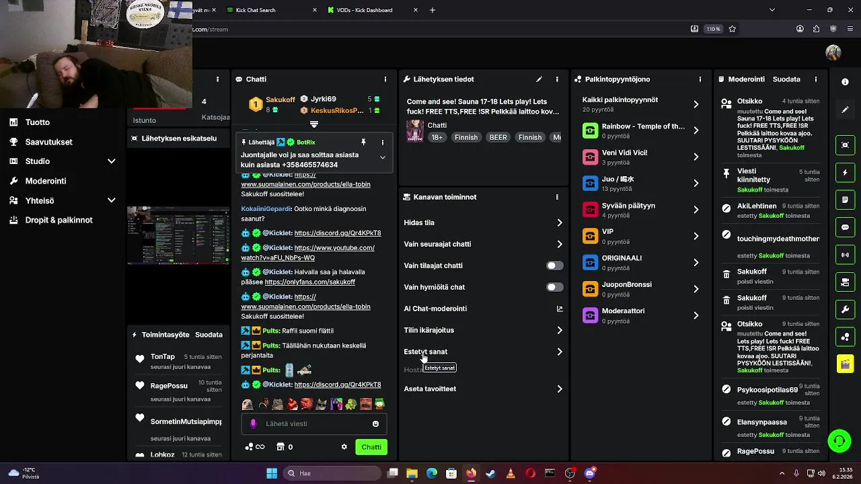Viewport: 861px width, 484px height.
Task: Click the broadcast signal icon in right sidebar
Action: [x=845, y=255]
